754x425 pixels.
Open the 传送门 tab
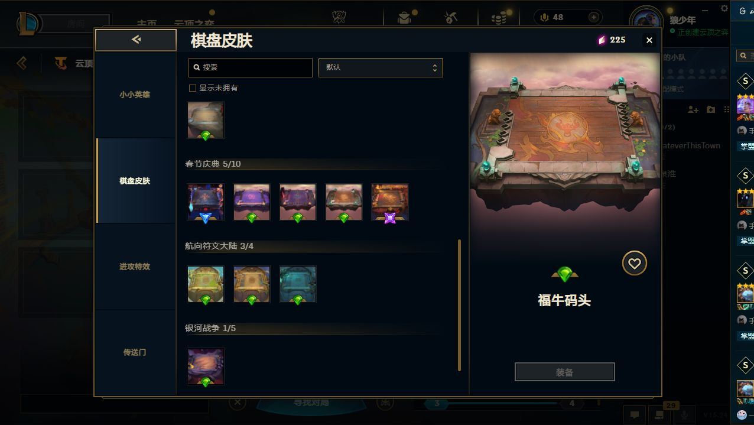click(x=135, y=352)
